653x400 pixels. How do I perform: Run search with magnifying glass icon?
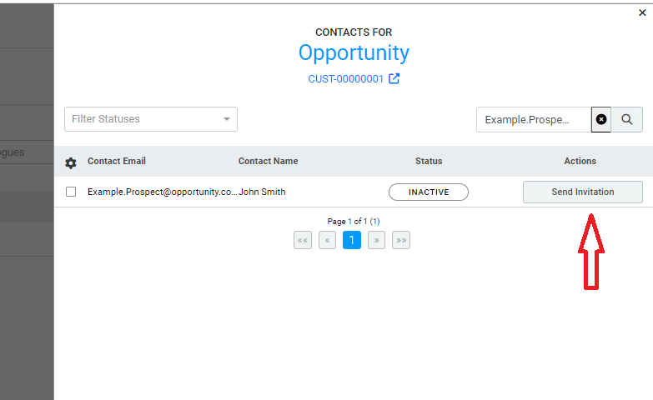627,119
